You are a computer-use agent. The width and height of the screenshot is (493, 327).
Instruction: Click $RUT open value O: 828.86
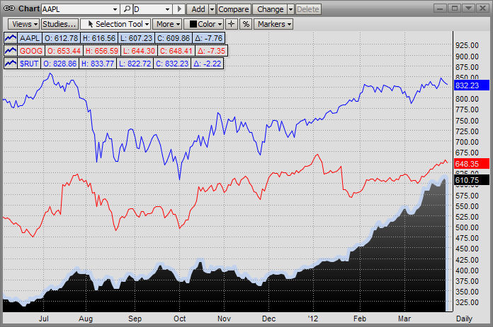pos(59,64)
